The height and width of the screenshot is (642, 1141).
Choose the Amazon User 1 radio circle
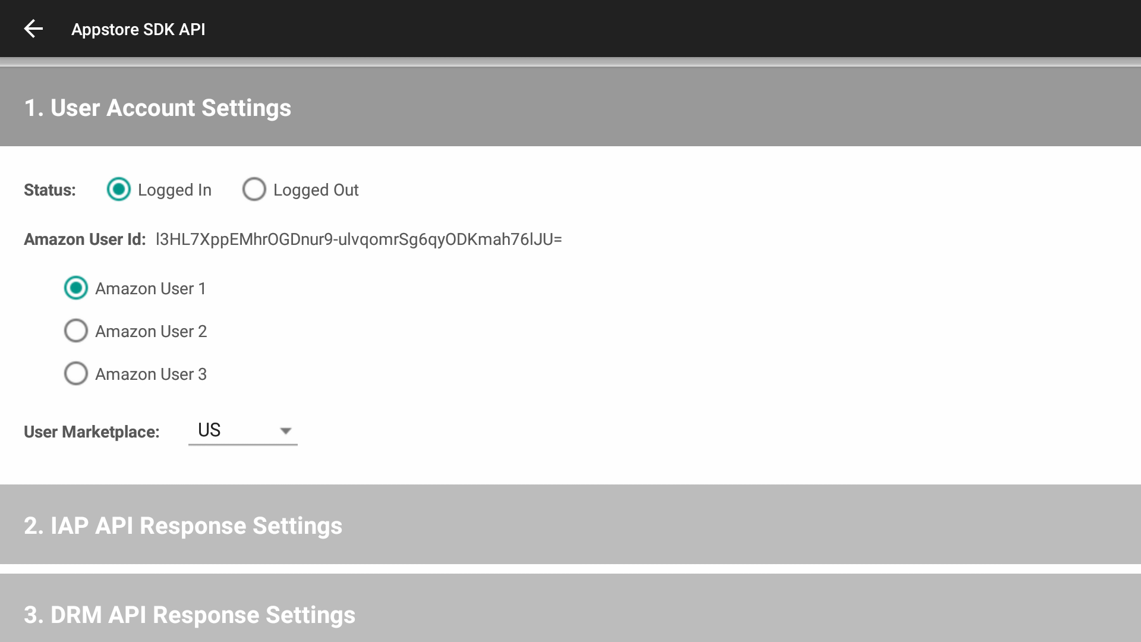click(x=76, y=288)
